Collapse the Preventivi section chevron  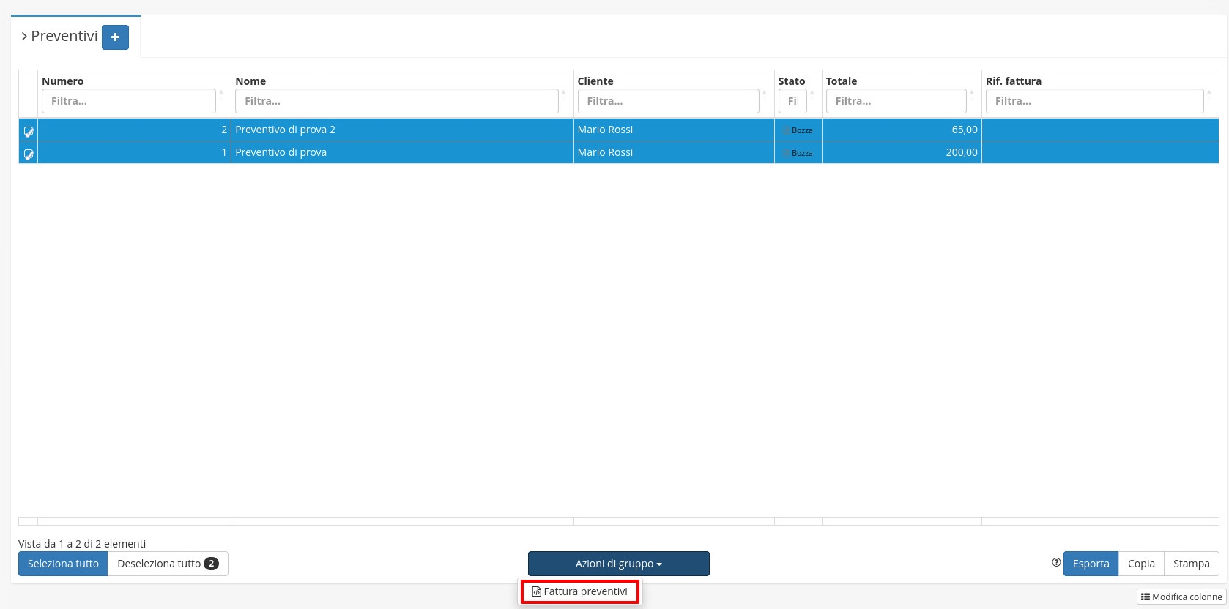click(24, 37)
